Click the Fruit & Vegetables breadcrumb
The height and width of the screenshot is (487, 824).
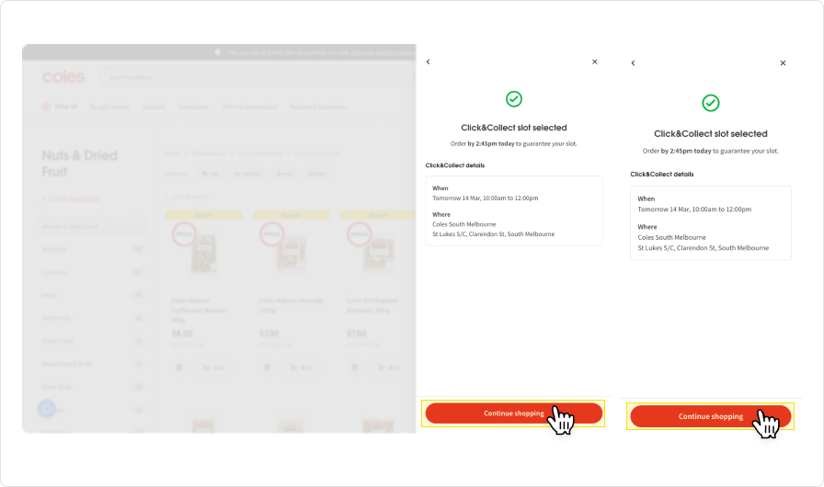260,153
